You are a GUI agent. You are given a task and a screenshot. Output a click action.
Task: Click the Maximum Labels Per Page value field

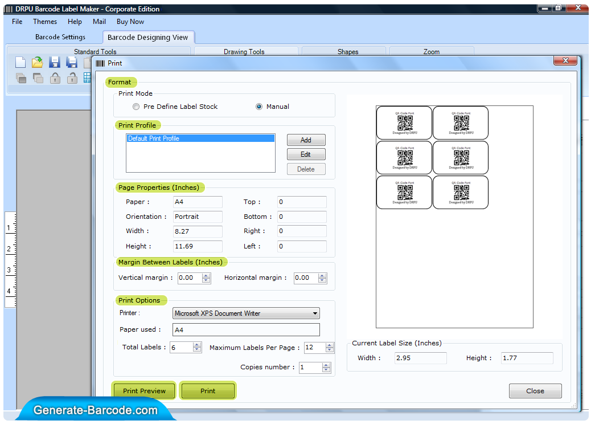click(x=315, y=348)
